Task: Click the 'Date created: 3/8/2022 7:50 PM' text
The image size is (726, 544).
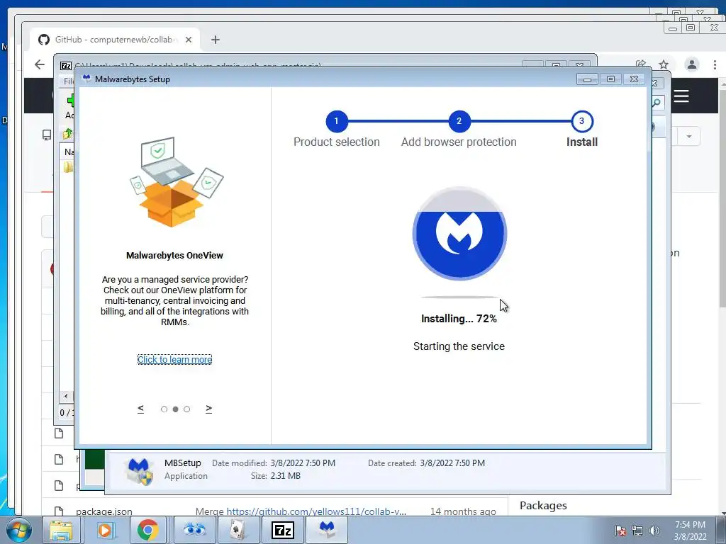Action: (426, 463)
